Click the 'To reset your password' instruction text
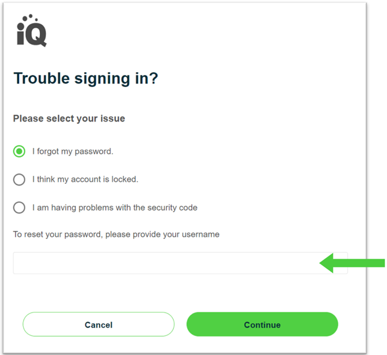The image size is (387, 355). coord(116,234)
